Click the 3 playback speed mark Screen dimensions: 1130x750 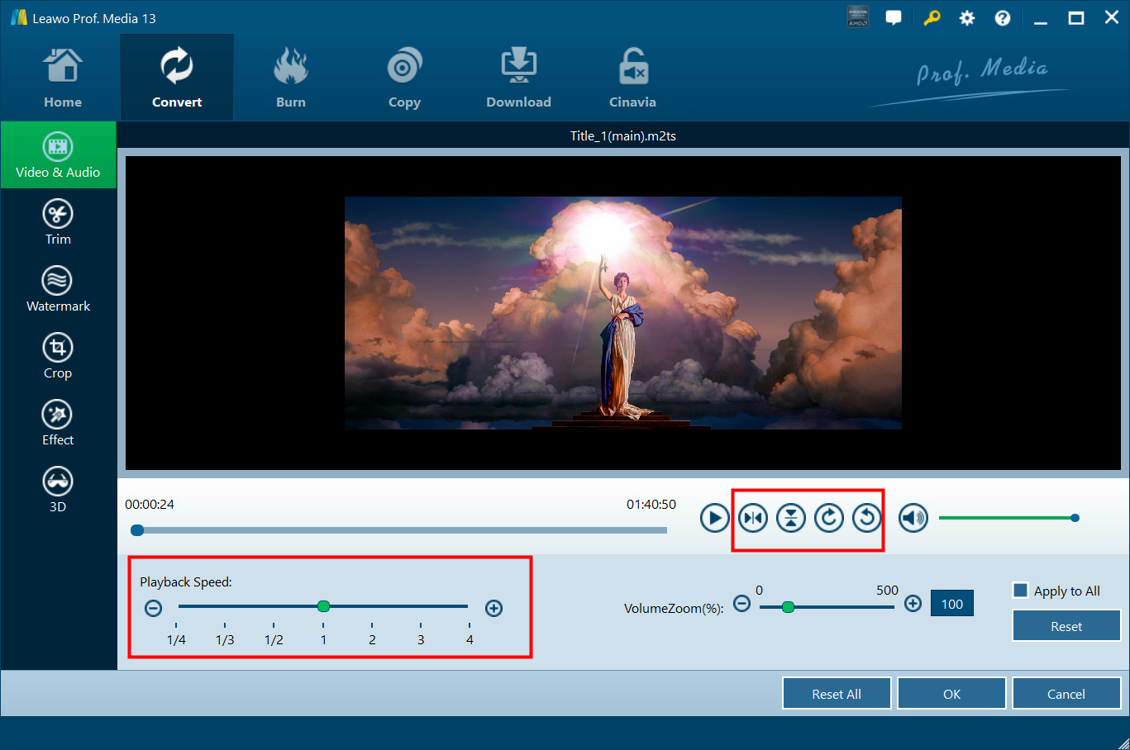click(421, 639)
